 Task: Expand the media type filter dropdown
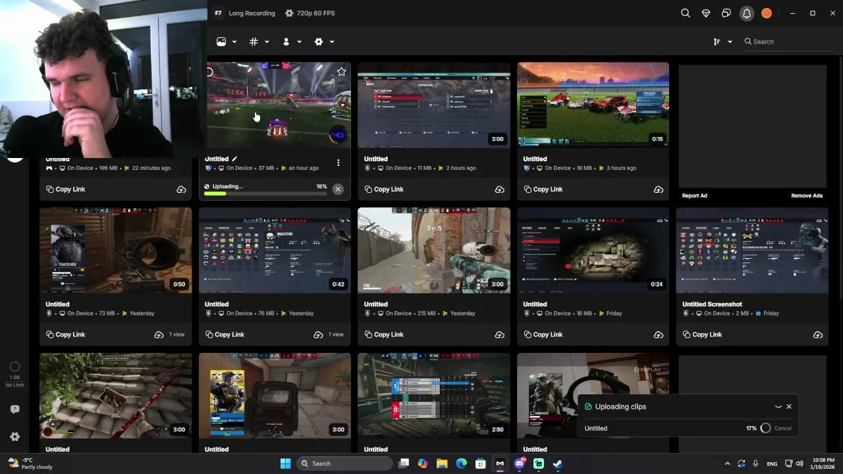(x=227, y=41)
